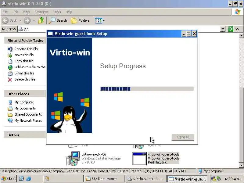The height and width of the screenshot is (183, 244).
Task: Click the Explorer scrollbar down arrow
Action: click(x=241, y=165)
